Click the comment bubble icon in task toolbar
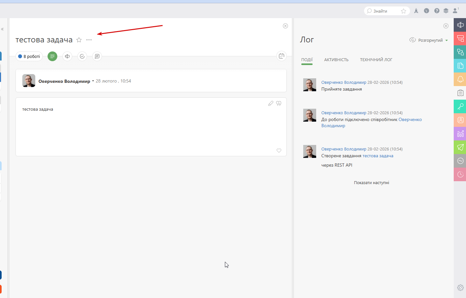466x298 pixels. pos(97,56)
